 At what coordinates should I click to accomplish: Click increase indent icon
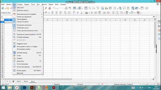113,13
